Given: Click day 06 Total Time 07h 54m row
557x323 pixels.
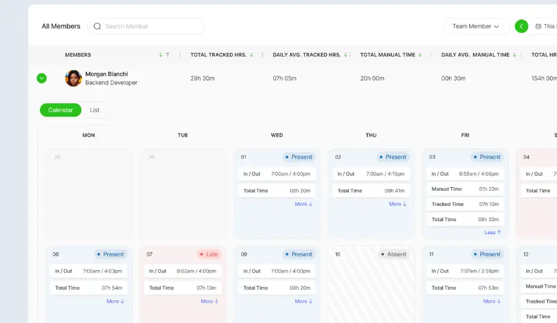Looking at the screenshot, I should point(88,288).
